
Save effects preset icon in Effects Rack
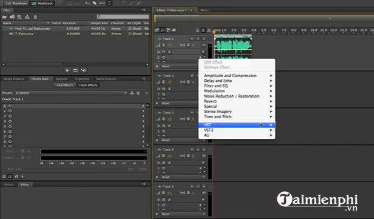[132, 93]
